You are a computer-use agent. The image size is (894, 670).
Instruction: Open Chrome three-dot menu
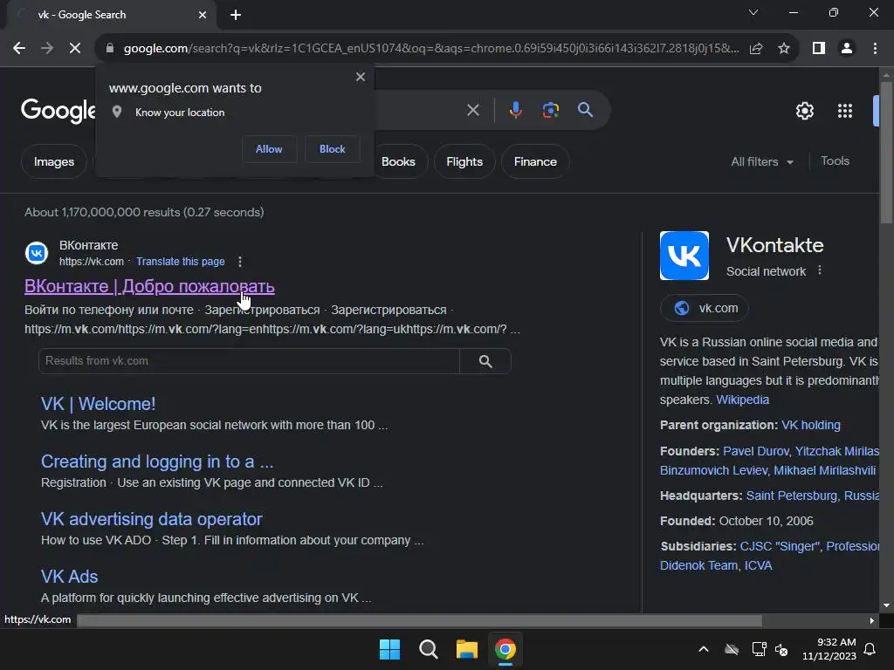875,49
